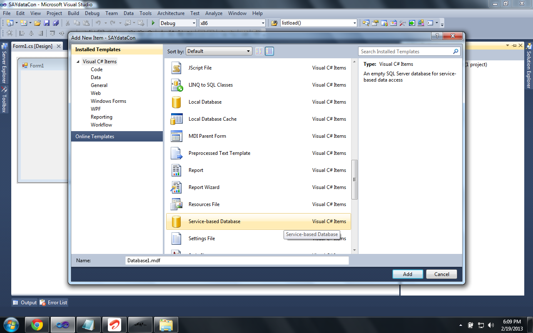
Task: Open the Analyze menu
Action: [214, 13]
